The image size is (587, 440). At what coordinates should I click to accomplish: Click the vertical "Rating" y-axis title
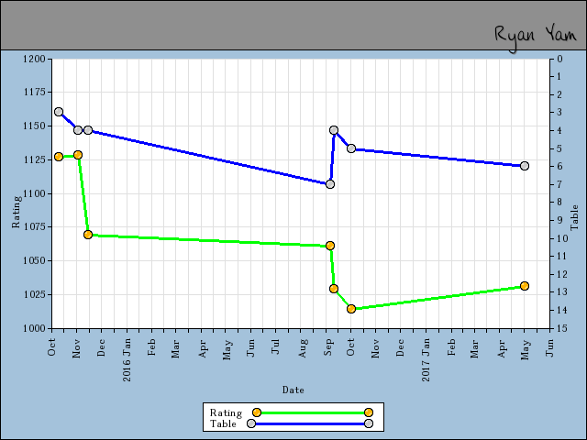point(16,212)
